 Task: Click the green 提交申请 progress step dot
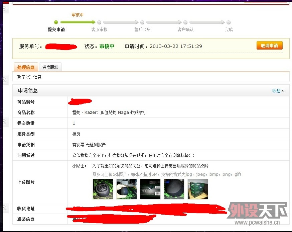click(x=56, y=22)
